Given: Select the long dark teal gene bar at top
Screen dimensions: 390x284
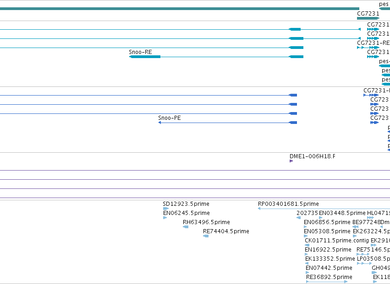Looking at the screenshot, I should tap(180, 9).
